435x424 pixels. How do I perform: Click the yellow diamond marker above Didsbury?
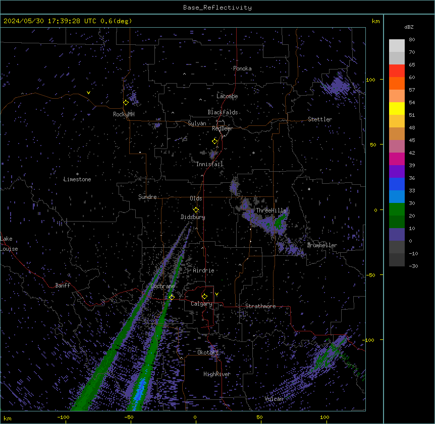coord(196,210)
